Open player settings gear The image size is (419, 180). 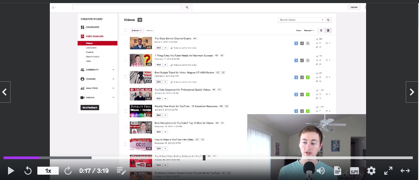371,171
